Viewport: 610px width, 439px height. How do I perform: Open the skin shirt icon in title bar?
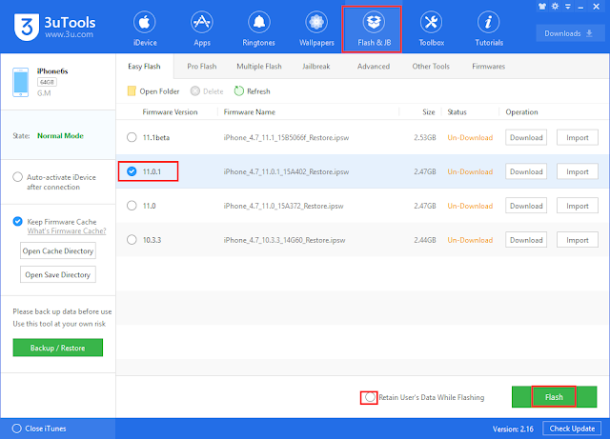542,7
